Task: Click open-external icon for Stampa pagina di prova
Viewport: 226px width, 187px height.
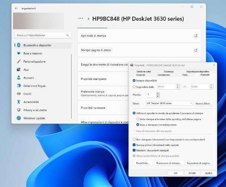Action: pyautogui.click(x=196, y=50)
